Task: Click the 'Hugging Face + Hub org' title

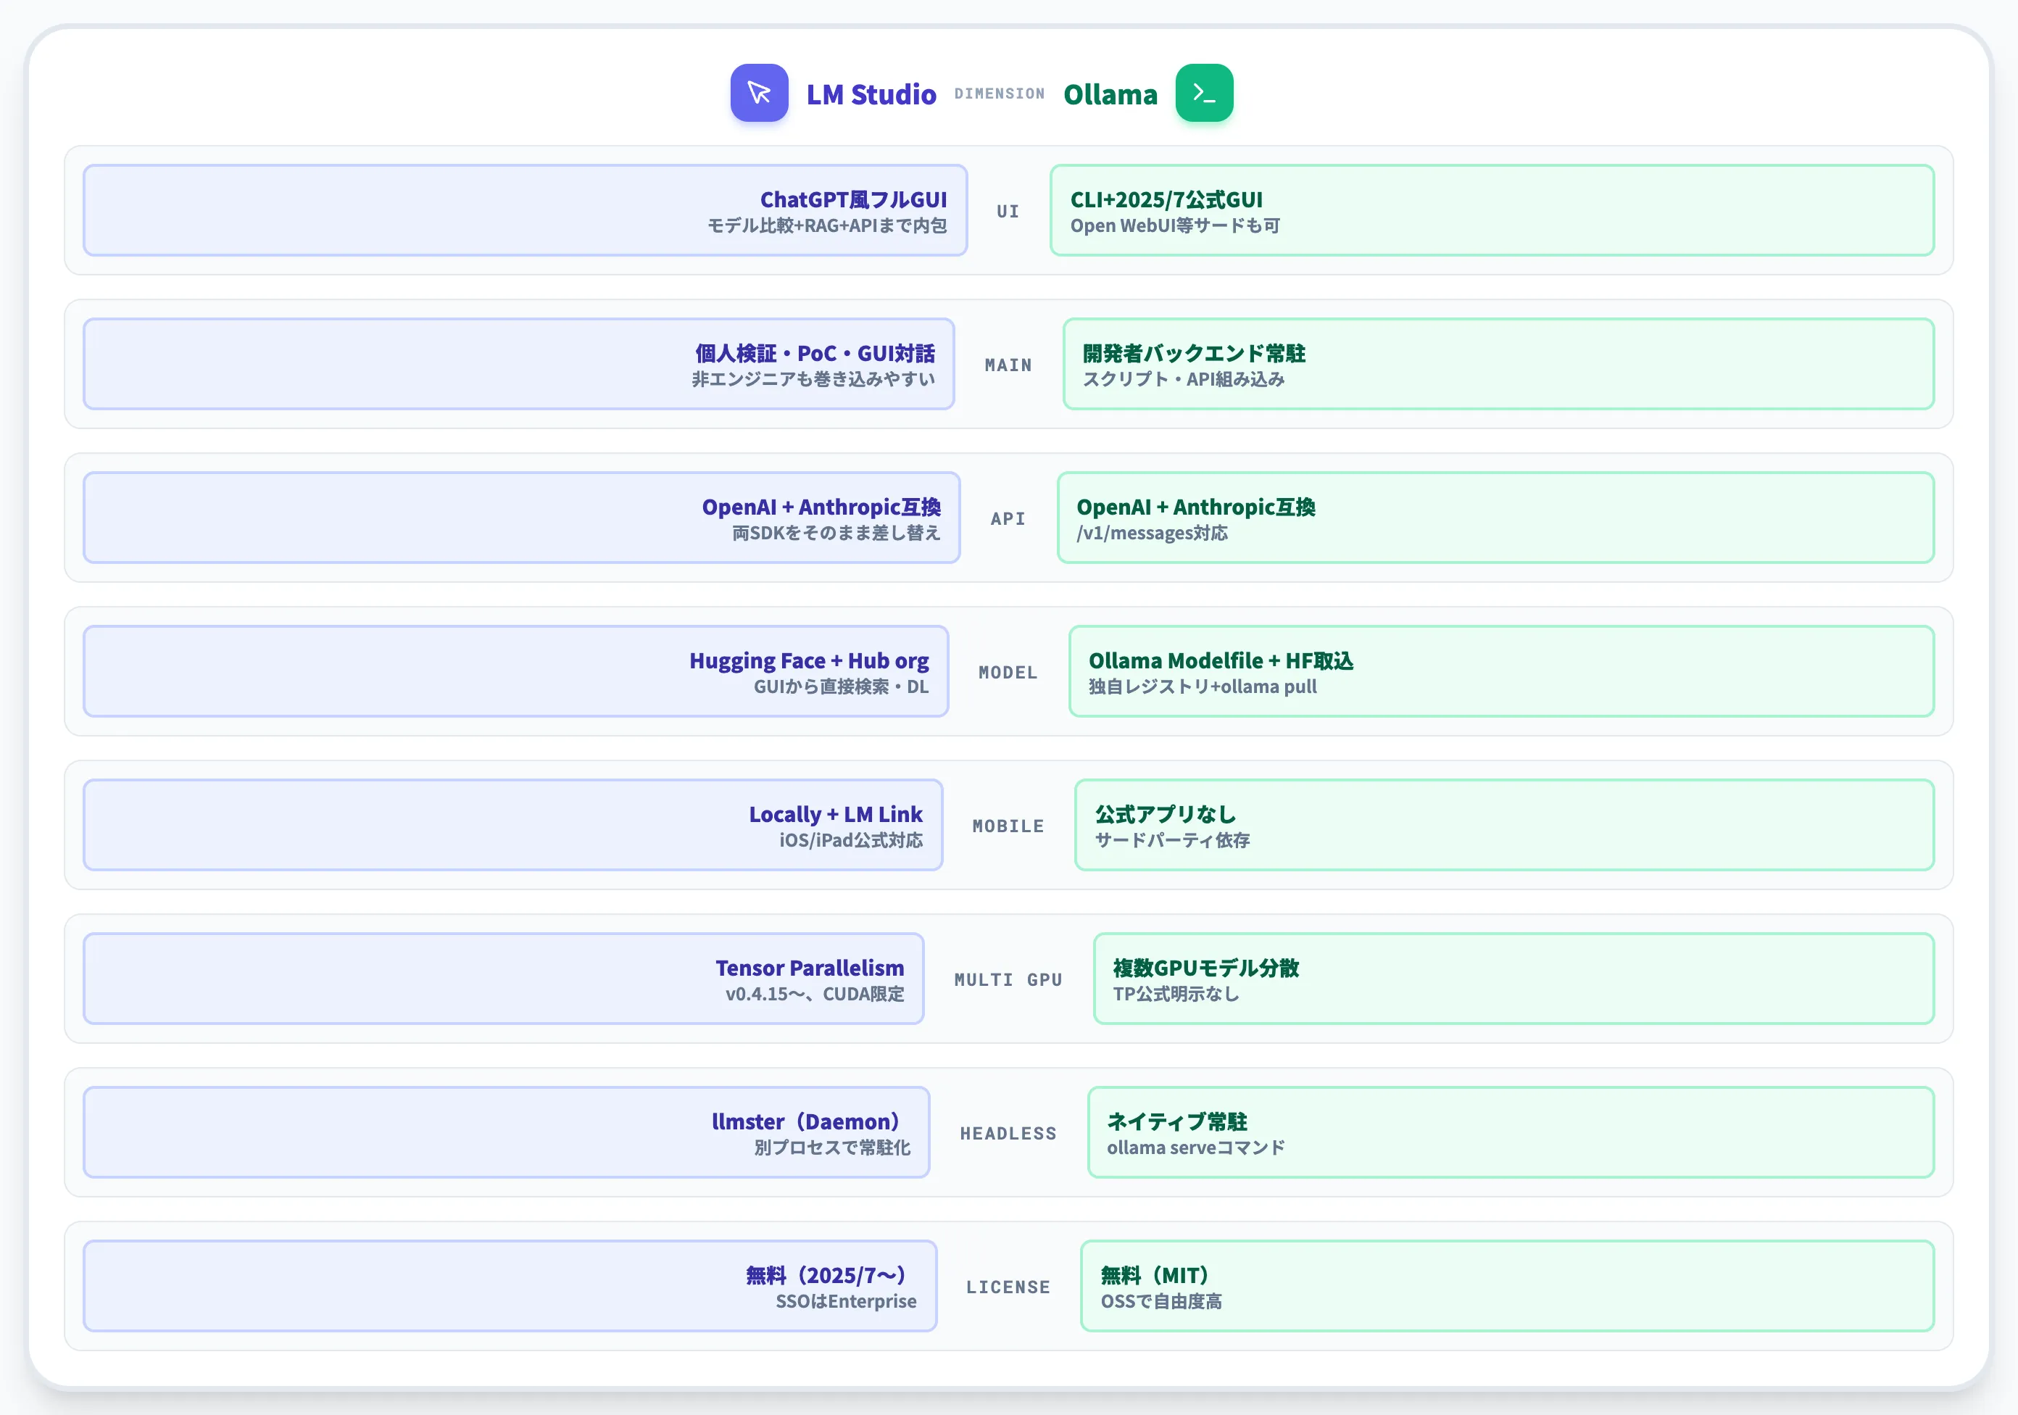Action: [x=809, y=661]
